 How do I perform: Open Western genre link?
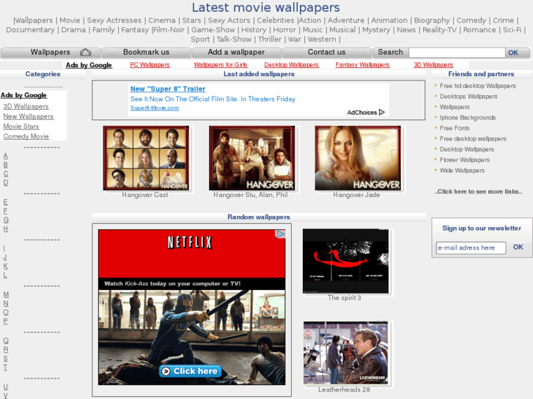pyautogui.click(x=322, y=40)
